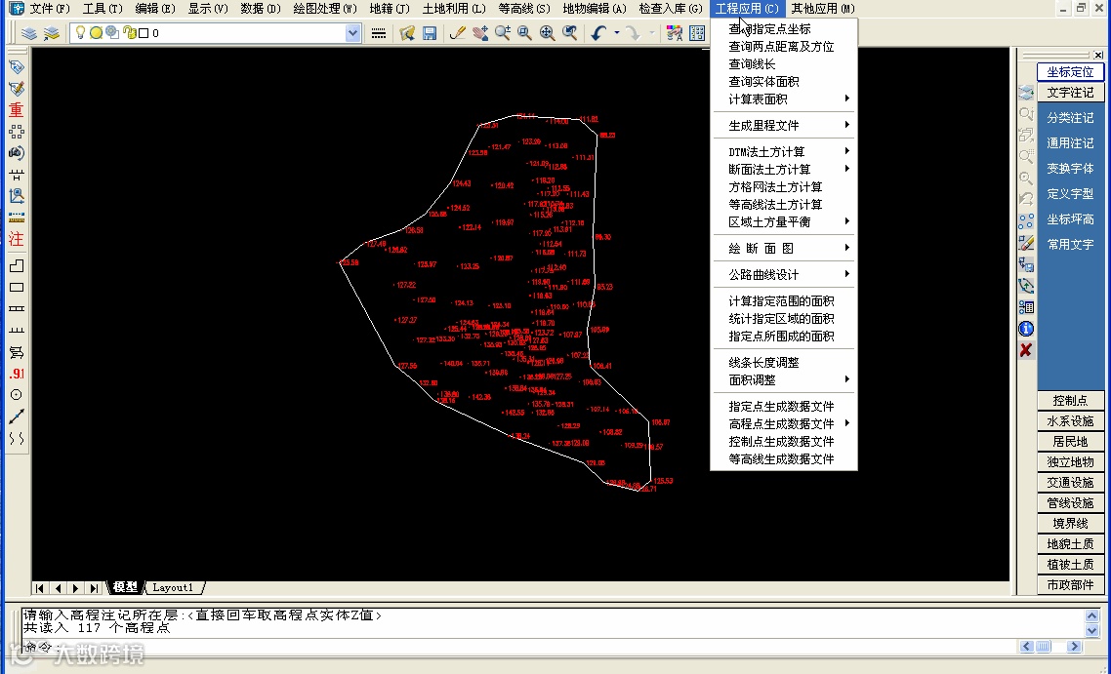This screenshot has width=1111, height=674.
Task: Toggle the layer freeze sun icon
Action: pos(96,32)
